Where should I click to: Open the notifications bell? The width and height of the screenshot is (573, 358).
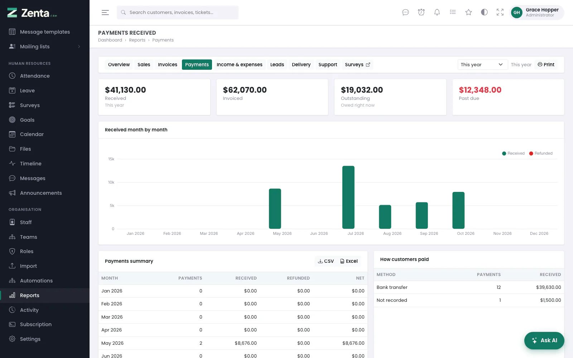click(437, 13)
